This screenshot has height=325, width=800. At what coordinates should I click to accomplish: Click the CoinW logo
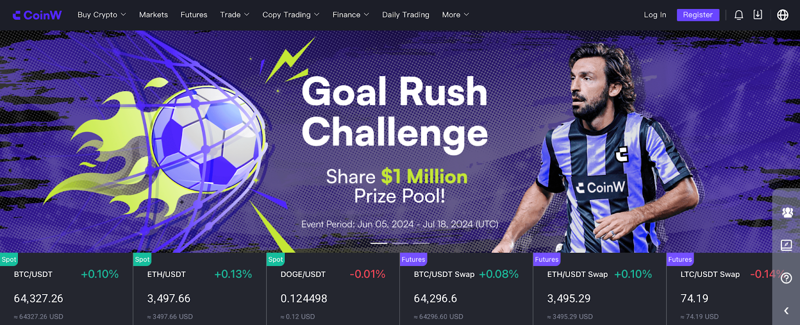[37, 15]
